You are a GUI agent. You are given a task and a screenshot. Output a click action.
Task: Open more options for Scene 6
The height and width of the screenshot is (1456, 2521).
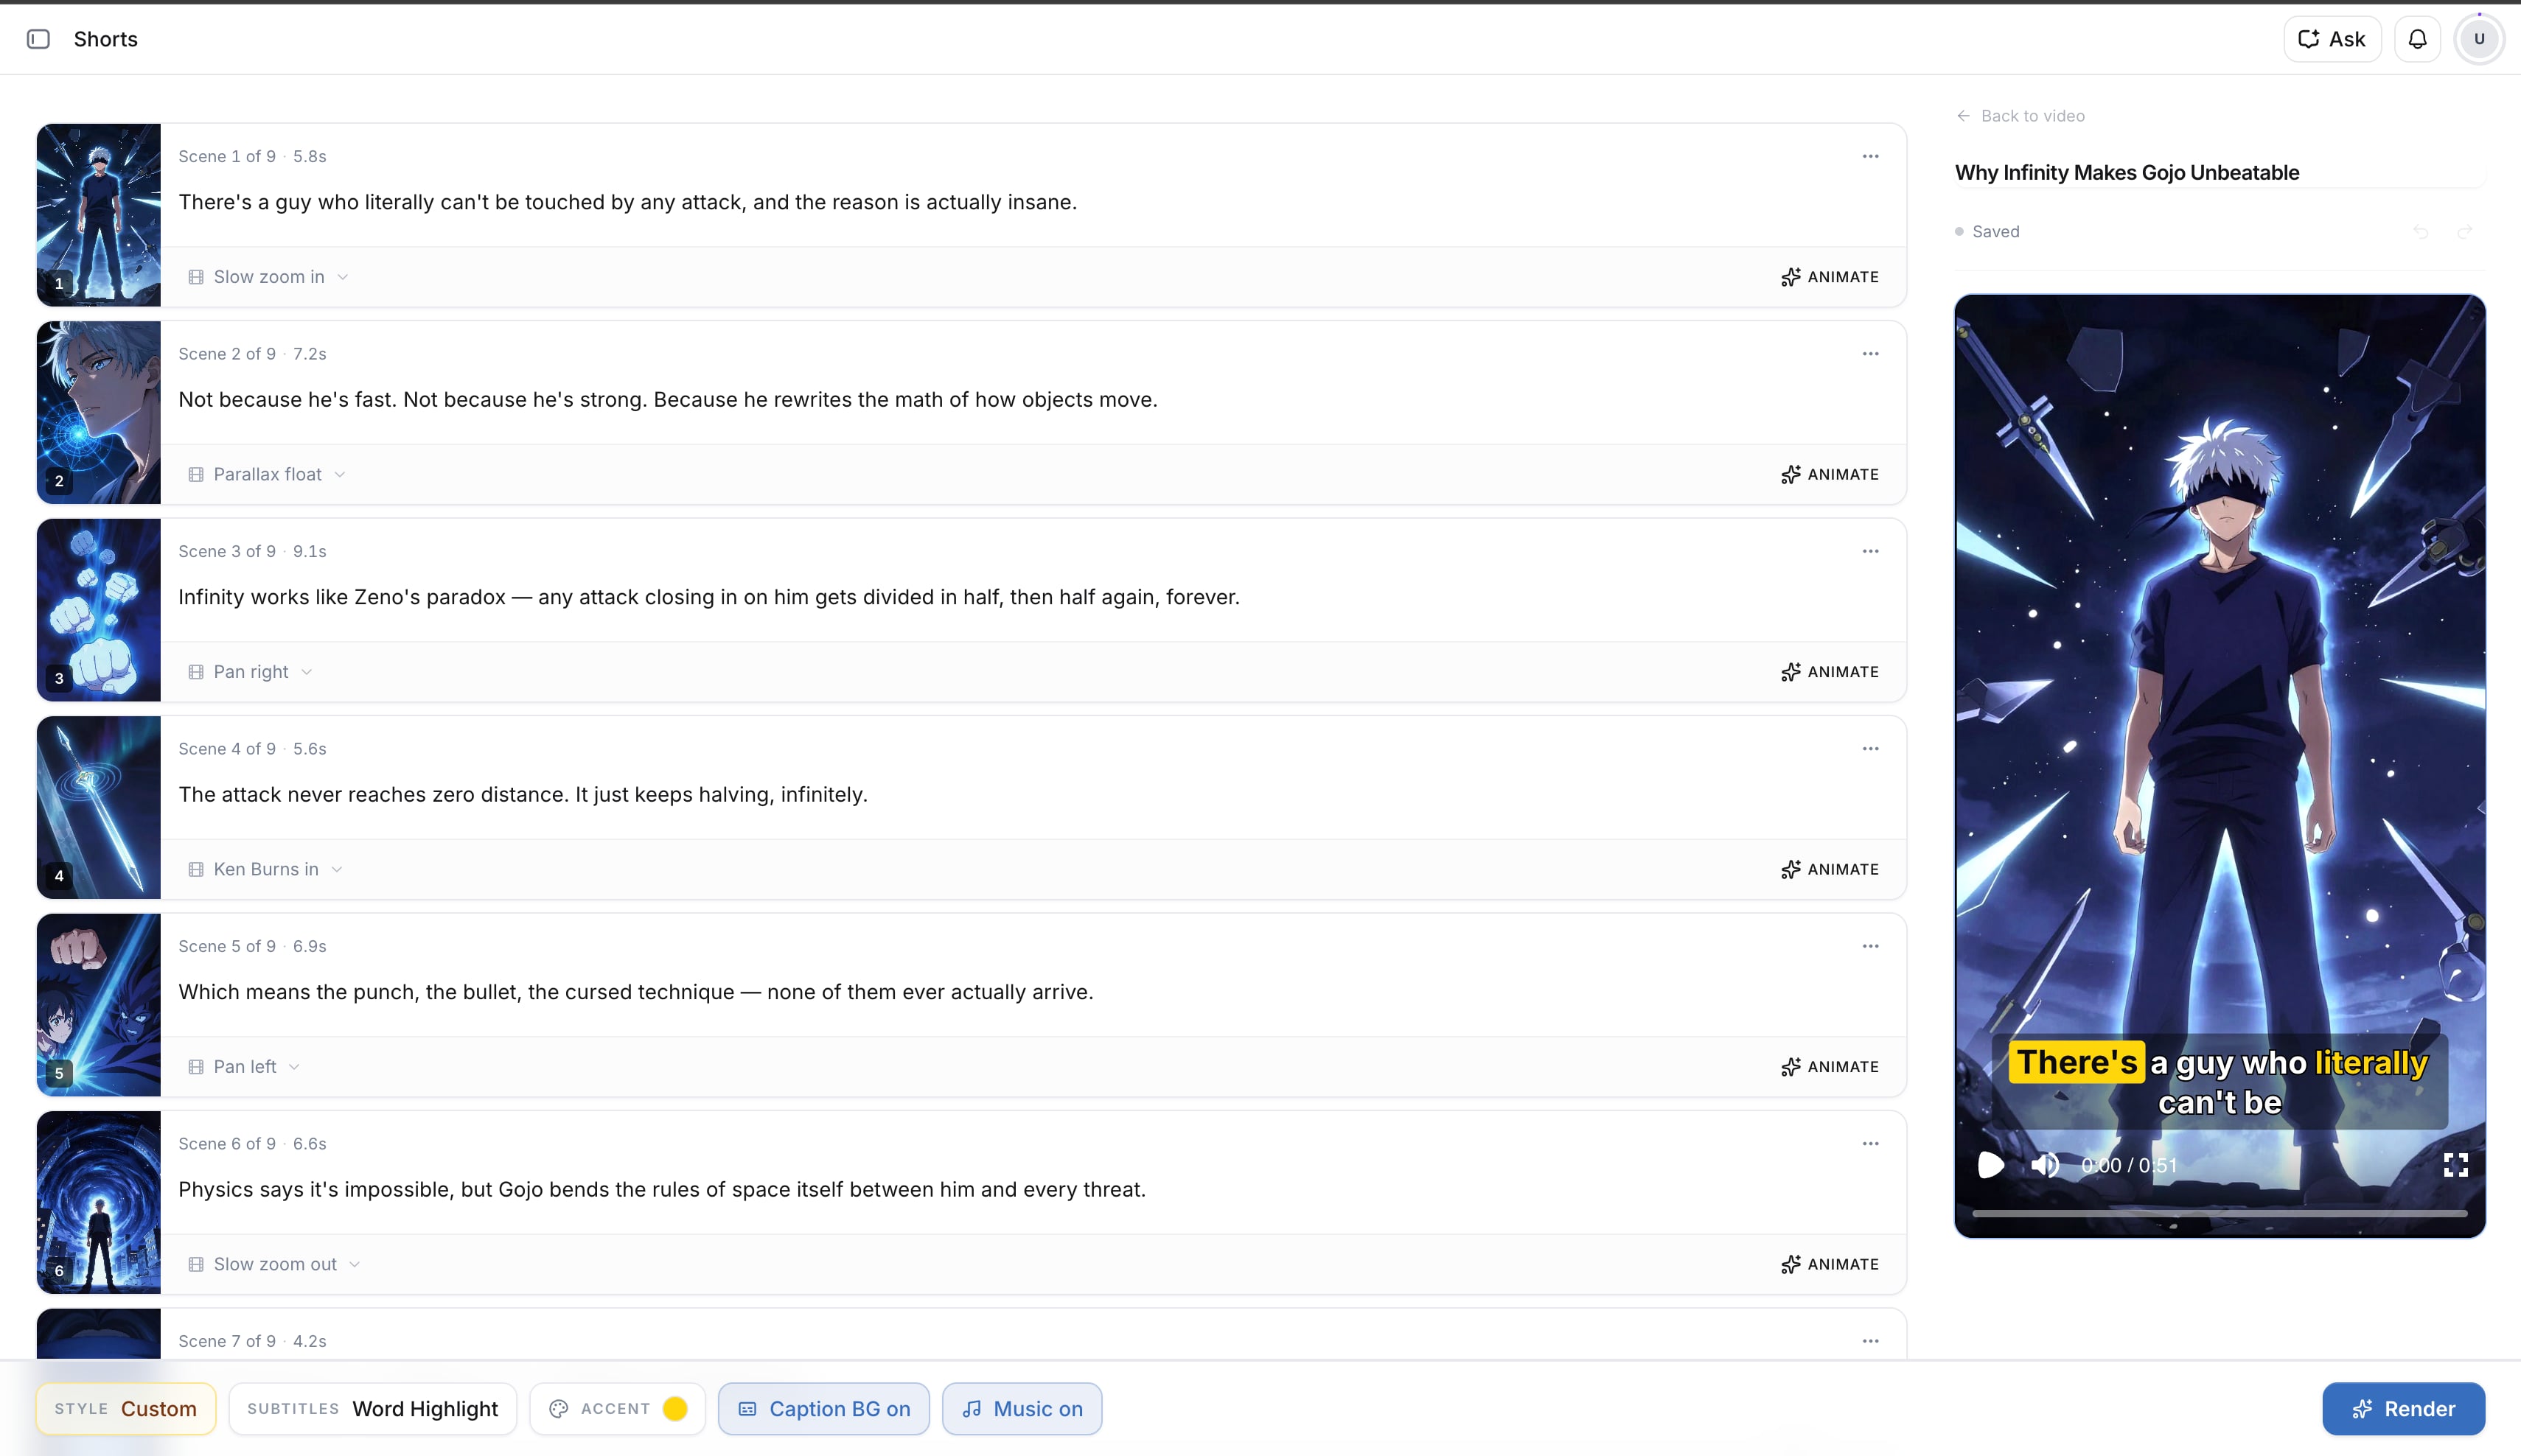pos(1869,1144)
